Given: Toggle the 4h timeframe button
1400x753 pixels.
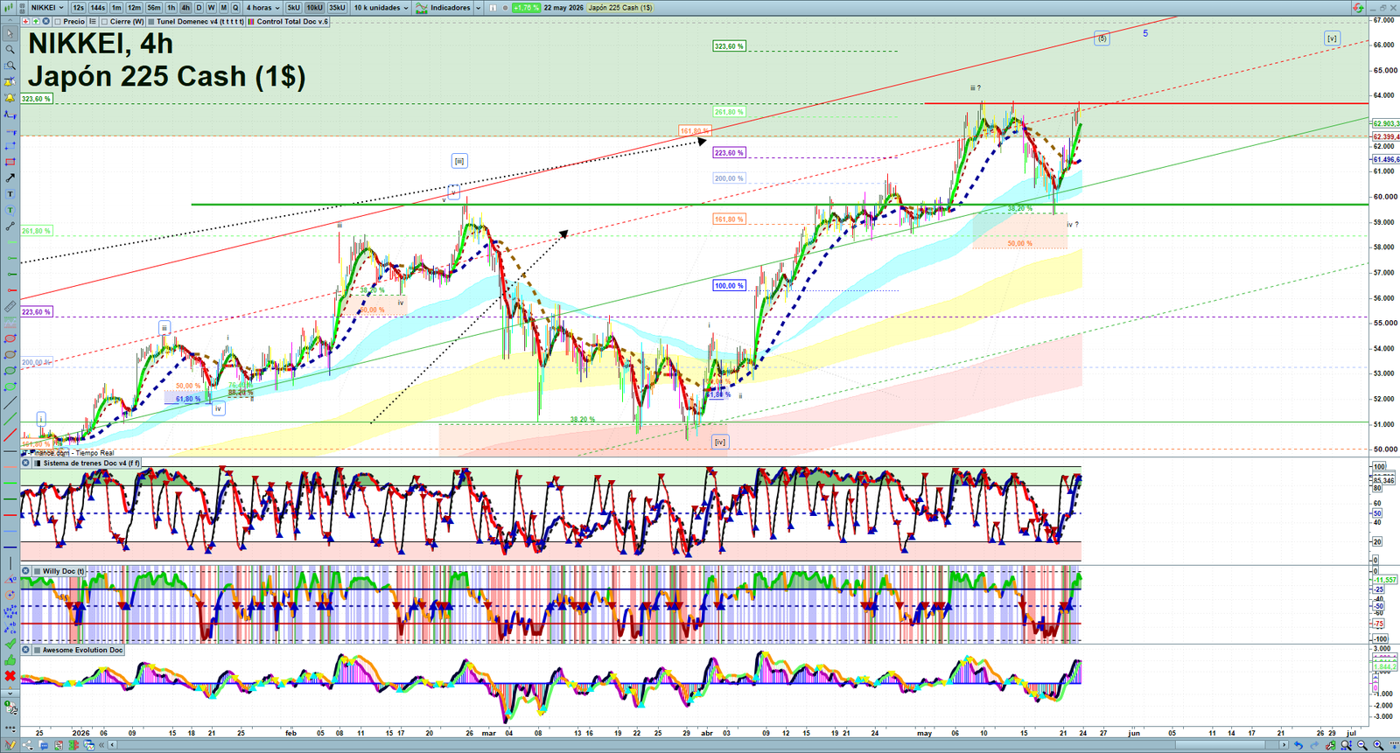Looking at the screenshot, I should [x=185, y=7].
